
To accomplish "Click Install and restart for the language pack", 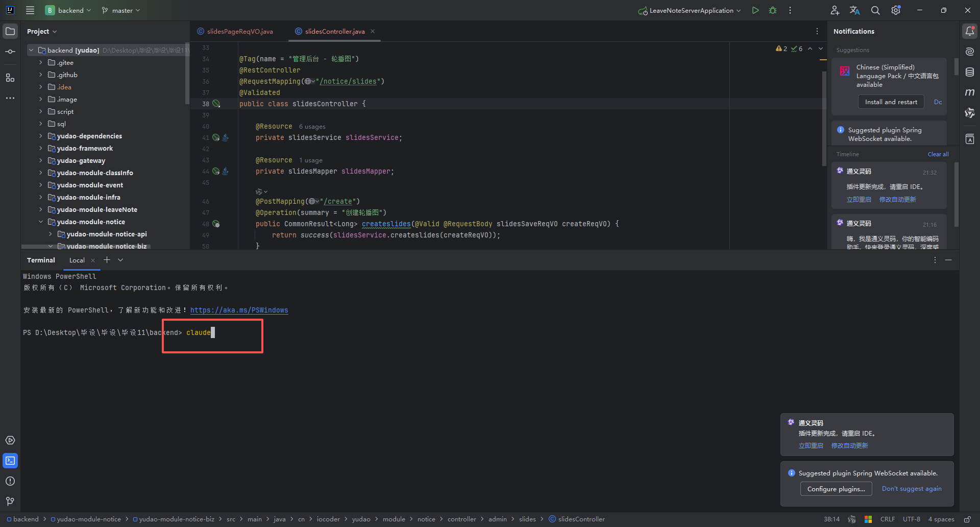I will tap(890, 102).
